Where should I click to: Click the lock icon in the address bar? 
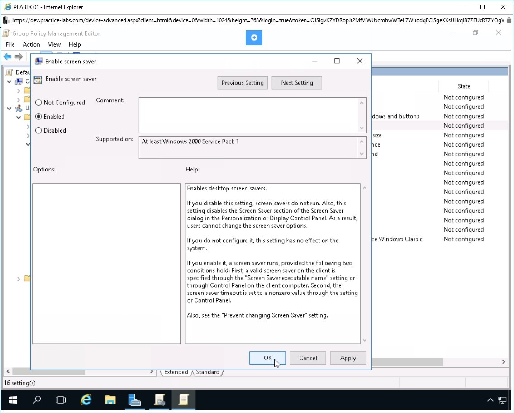tap(509, 20)
